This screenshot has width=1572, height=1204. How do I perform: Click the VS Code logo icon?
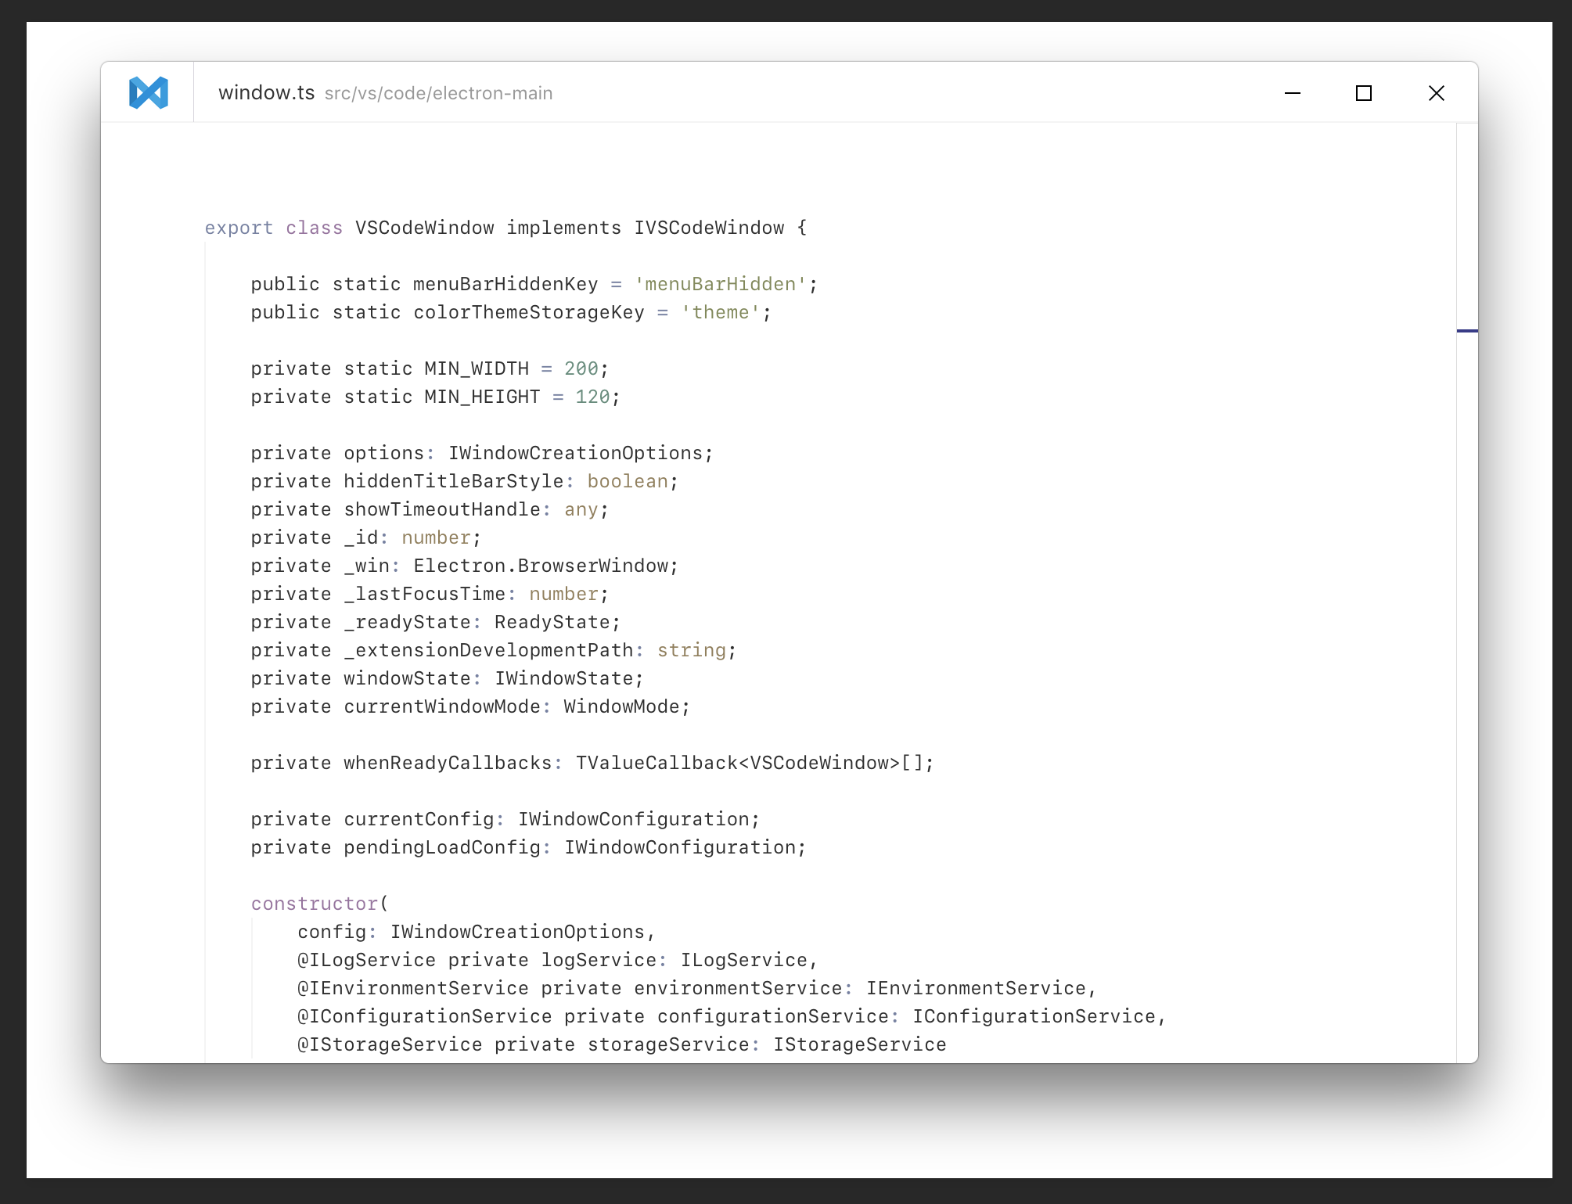(148, 93)
